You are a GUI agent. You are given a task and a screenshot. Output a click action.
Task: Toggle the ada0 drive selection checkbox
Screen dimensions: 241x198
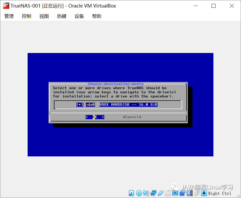point(80,104)
